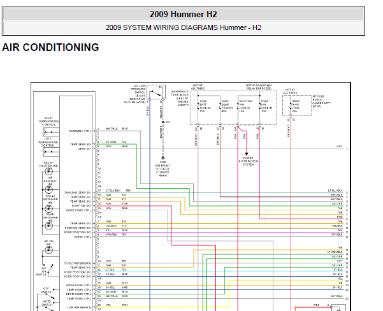Click the AUX HVAC IGN FUSE label
The image size is (383, 311).
pyautogui.click(x=245, y=106)
